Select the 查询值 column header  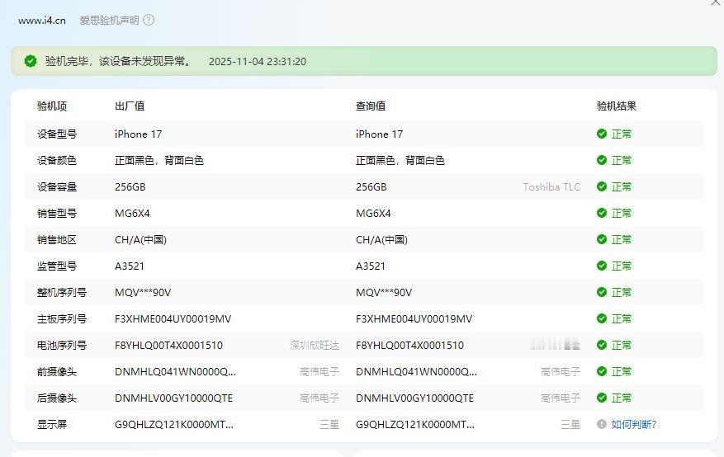point(371,106)
